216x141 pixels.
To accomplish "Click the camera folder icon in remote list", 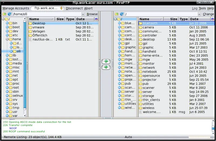I will (140, 27).
